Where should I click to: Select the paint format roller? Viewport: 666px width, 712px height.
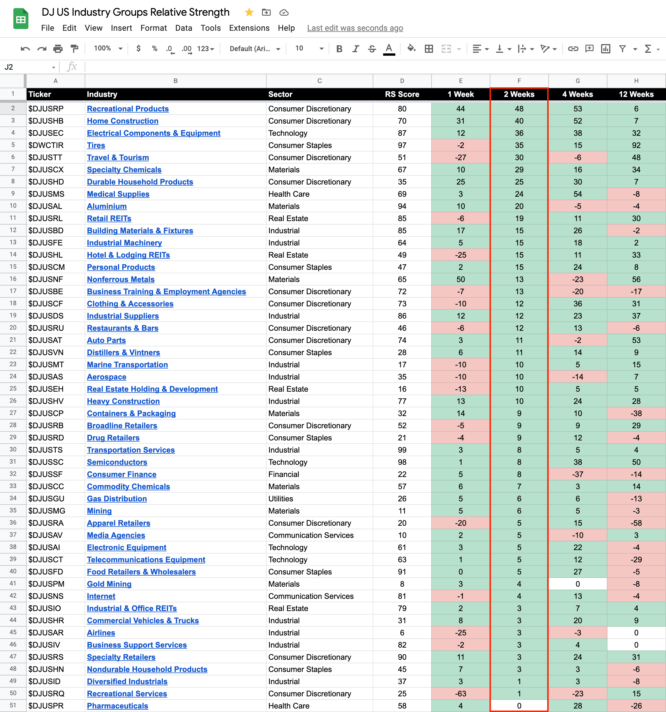coord(74,49)
